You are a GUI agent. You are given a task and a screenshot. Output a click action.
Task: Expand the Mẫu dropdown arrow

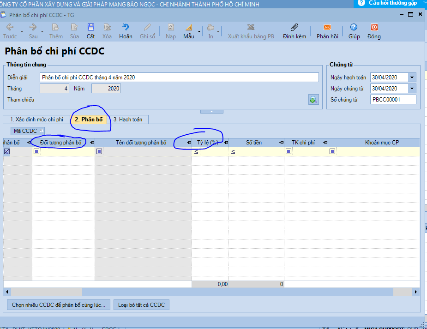[x=199, y=31]
